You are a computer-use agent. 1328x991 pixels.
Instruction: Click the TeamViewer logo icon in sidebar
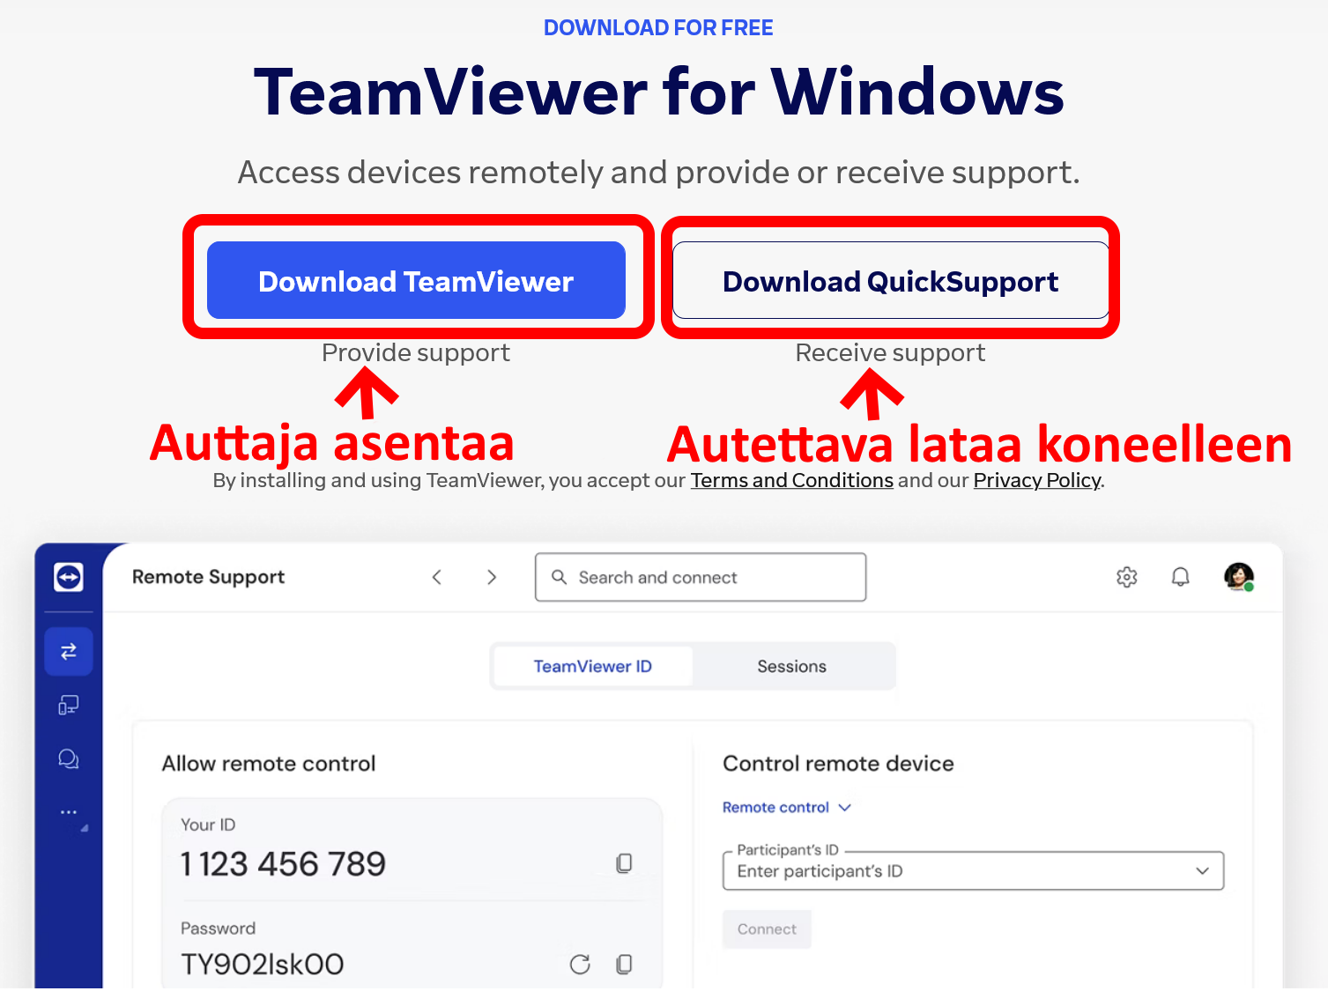(x=69, y=577)
